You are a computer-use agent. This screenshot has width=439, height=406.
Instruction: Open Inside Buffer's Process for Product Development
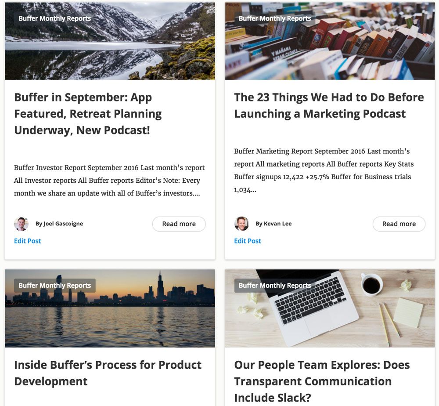(108, 373)
